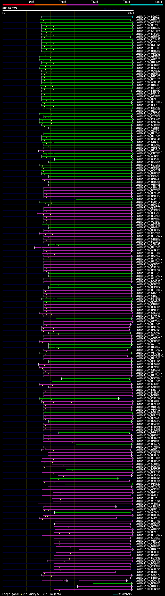Select the UniRef100_C5DSK8 label
This screenshot has width=165, height=596.
pos(148,387)
